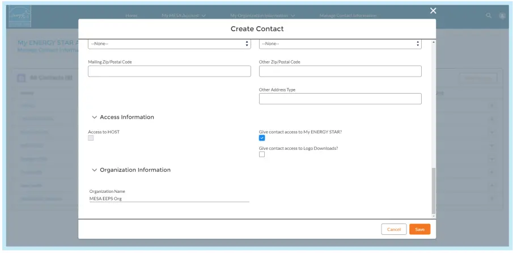
Task: Open the My MESA Account menu
Action: point(183,15)
